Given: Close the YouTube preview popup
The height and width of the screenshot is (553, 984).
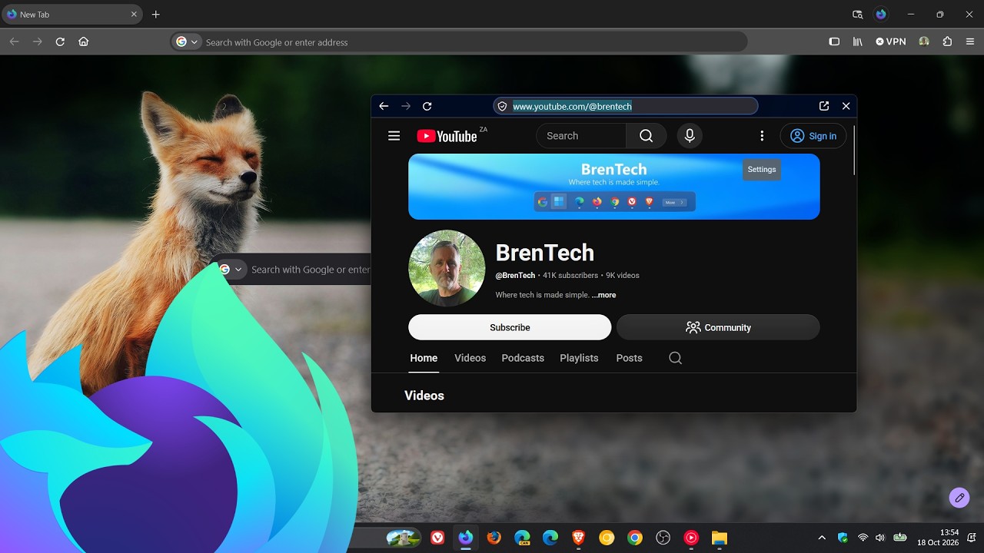Looking at the screenshot, I should tap(846, 106).
